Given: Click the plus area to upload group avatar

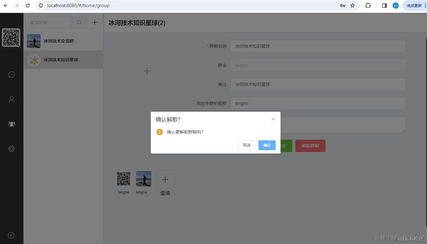Looking at the screenshot, I should 147,71.
